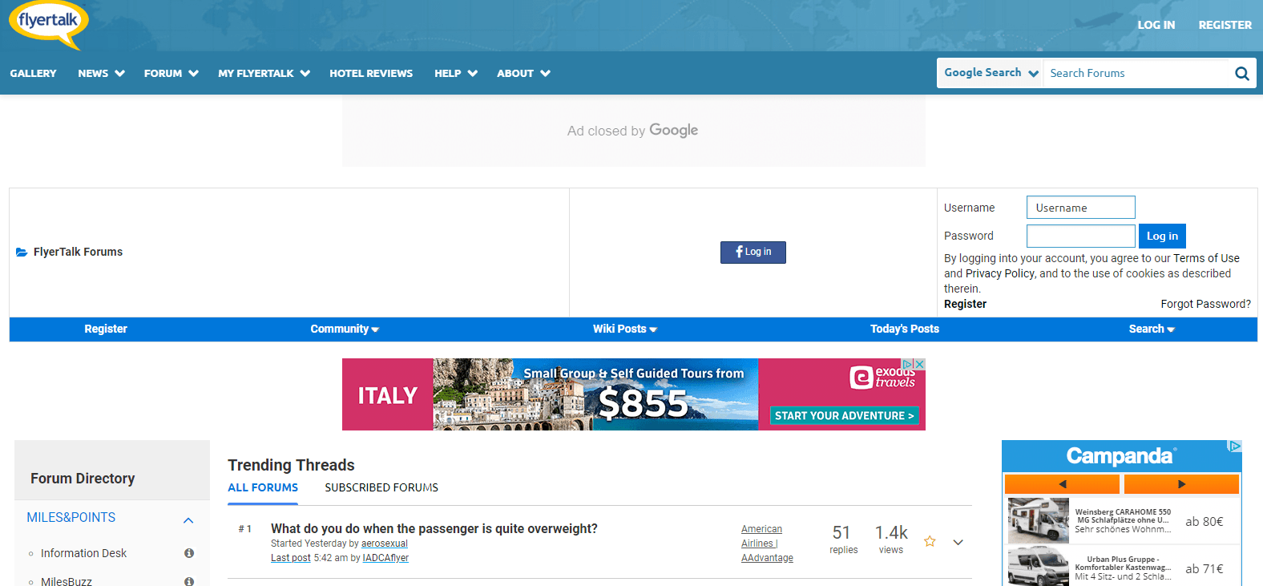The height and width of the screenshot is (586, 1263).
Task: Open aerosexual user profile
Action: (385, 544)
